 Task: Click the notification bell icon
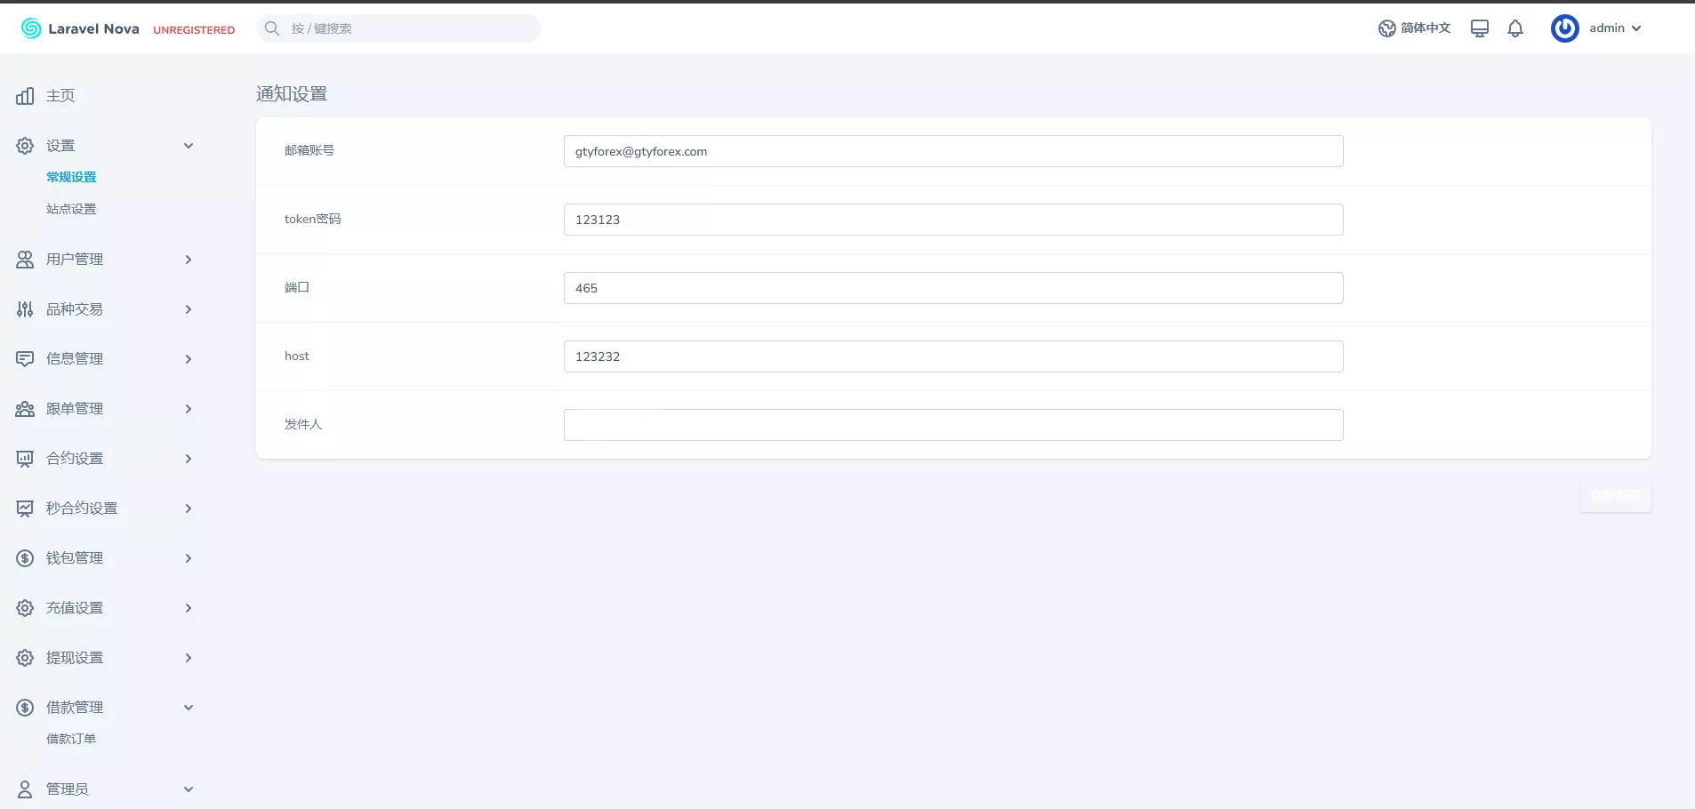click(x=1515, y=28)
